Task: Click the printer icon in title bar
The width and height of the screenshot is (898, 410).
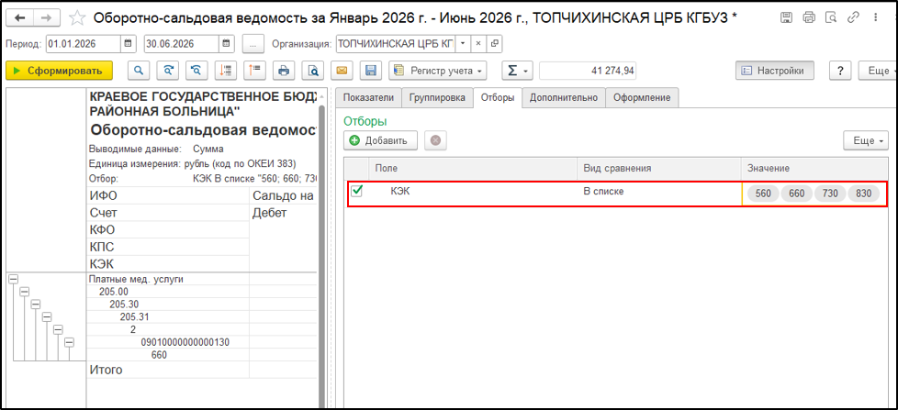Action: 809,17
